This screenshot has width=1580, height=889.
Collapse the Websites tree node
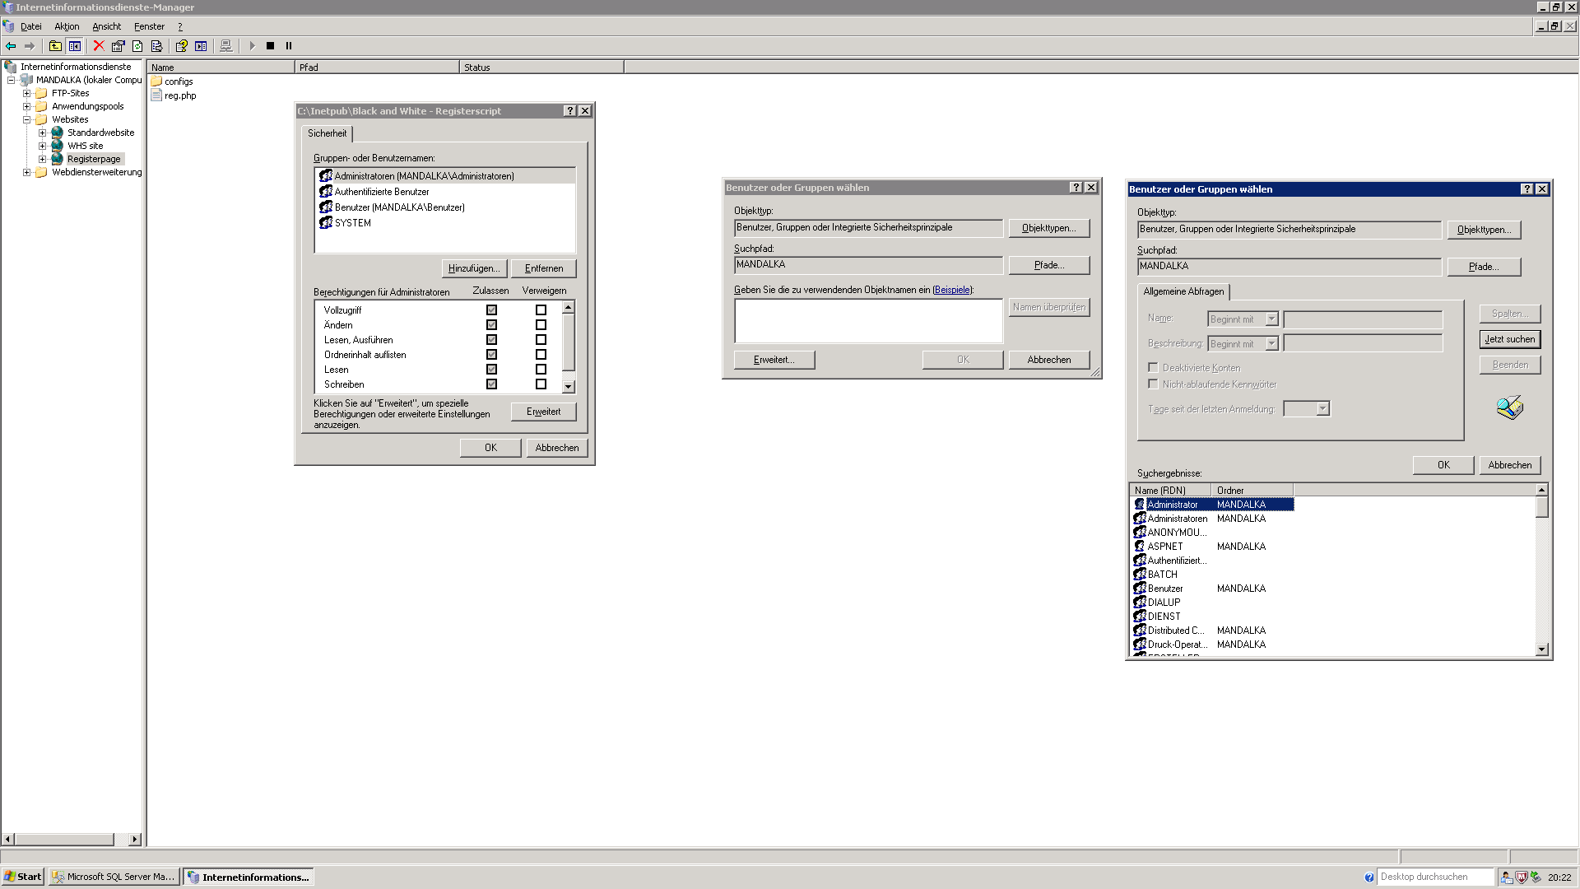coord(26,119)
